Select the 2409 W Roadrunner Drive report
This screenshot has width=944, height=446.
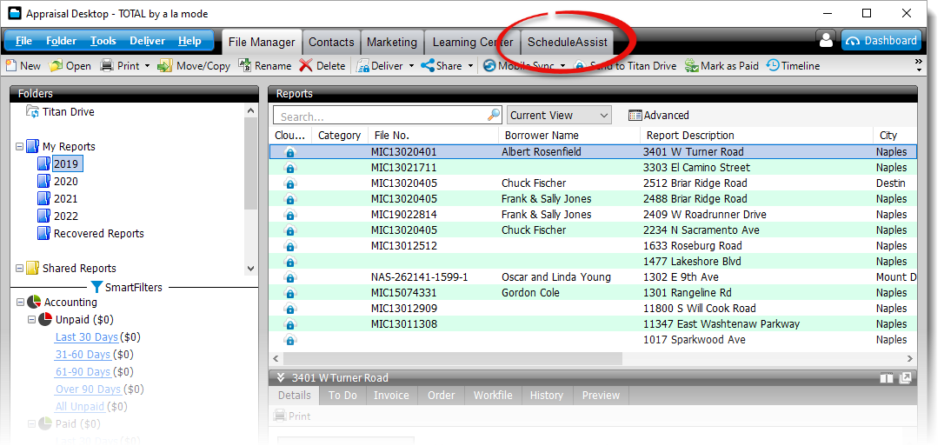click(593, 215)
